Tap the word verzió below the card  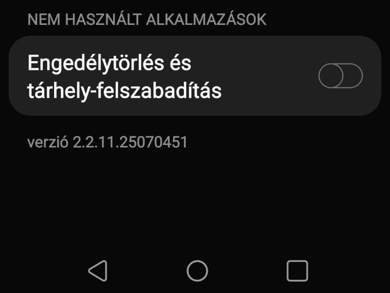[x=48, y=142]
